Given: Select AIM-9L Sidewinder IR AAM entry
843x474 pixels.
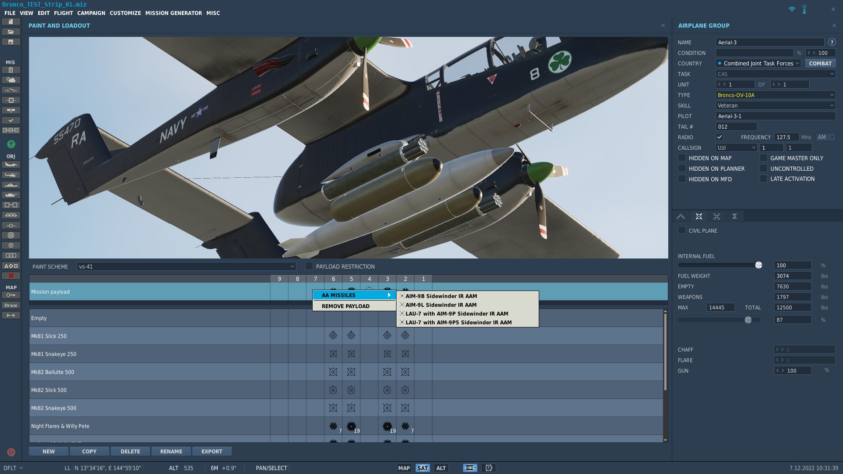Looking at the screenshot, I should pyautogui.click(x=441, y=305).
